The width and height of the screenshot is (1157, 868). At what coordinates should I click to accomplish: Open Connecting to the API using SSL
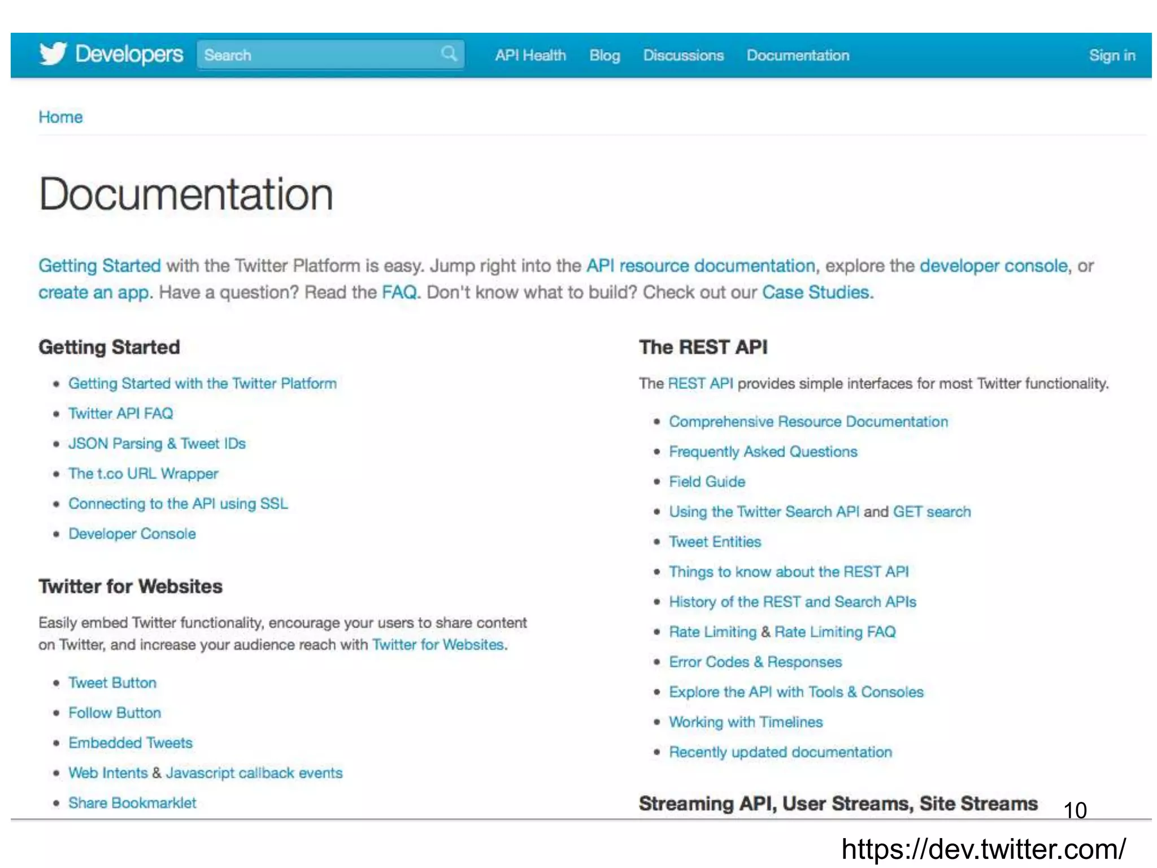coord(178,504)
